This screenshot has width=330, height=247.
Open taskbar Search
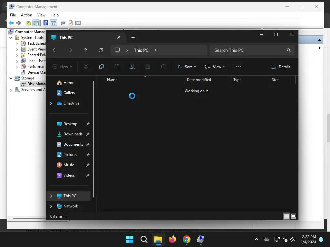[144, 239]
